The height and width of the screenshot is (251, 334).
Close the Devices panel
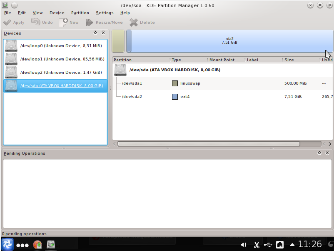[x=103, y=33]
